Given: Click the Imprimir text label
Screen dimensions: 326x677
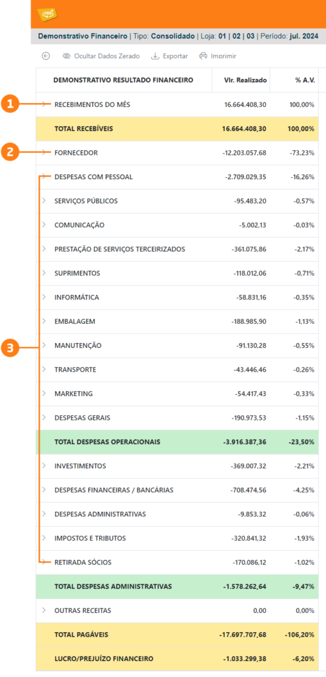Looking at the screenshot, I should (x=224, y=56).
